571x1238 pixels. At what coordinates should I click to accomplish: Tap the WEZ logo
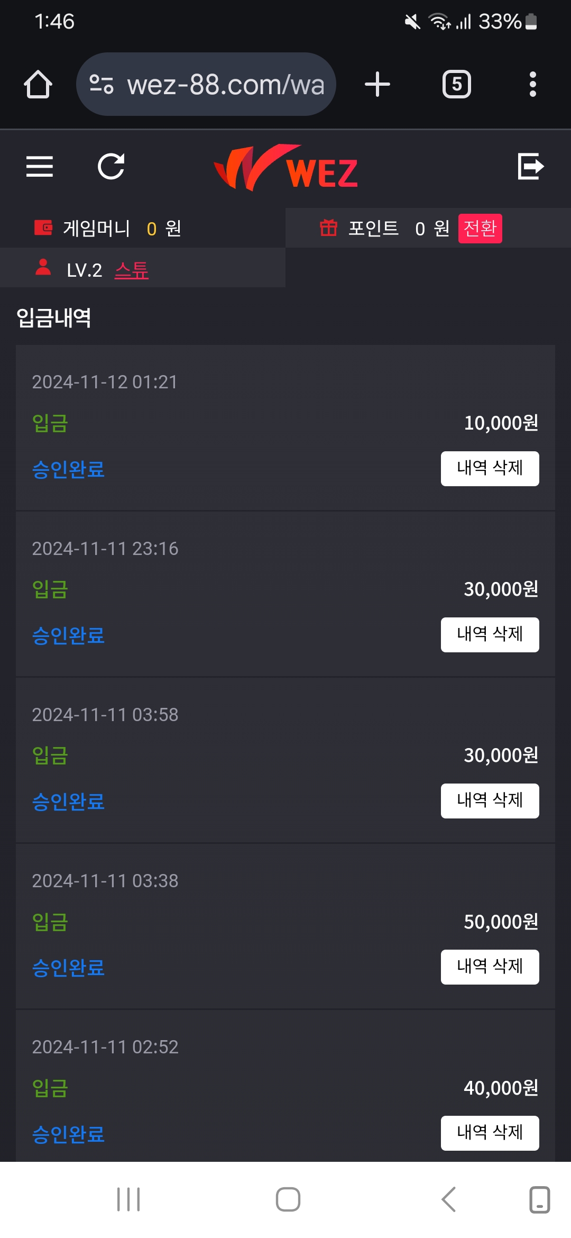pyautogui.click(x=286, y=168)
